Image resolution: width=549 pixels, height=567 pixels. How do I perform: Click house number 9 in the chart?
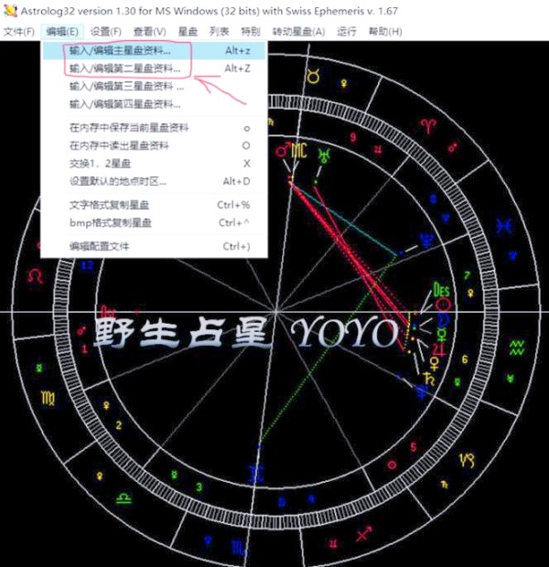pyautogui.click(x=353, y=137)
